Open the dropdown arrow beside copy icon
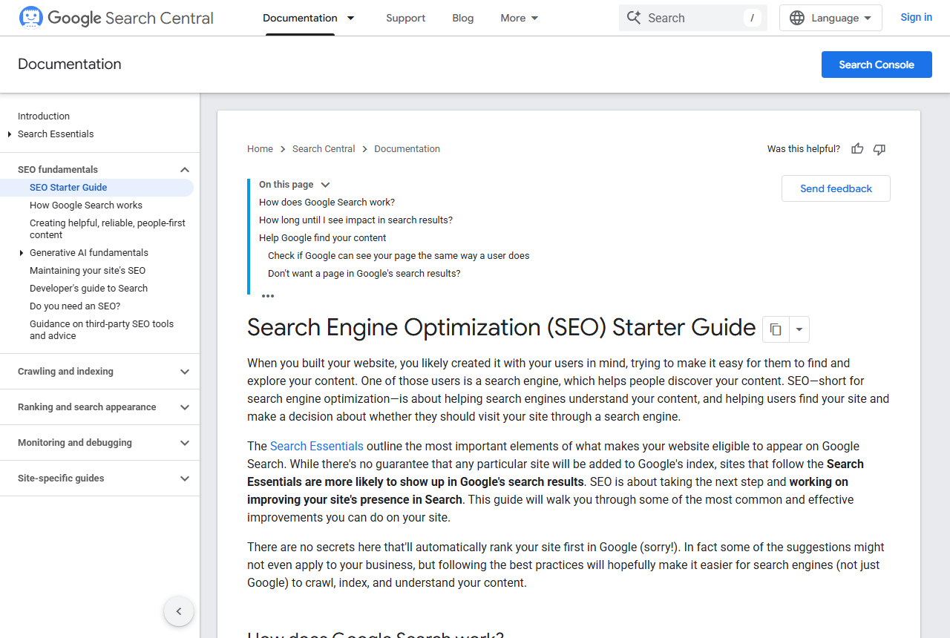Viewport: 950px width, 638px height. [799, 329]
